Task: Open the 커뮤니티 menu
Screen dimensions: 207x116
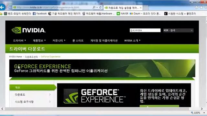Action: [x=59, y=41]
